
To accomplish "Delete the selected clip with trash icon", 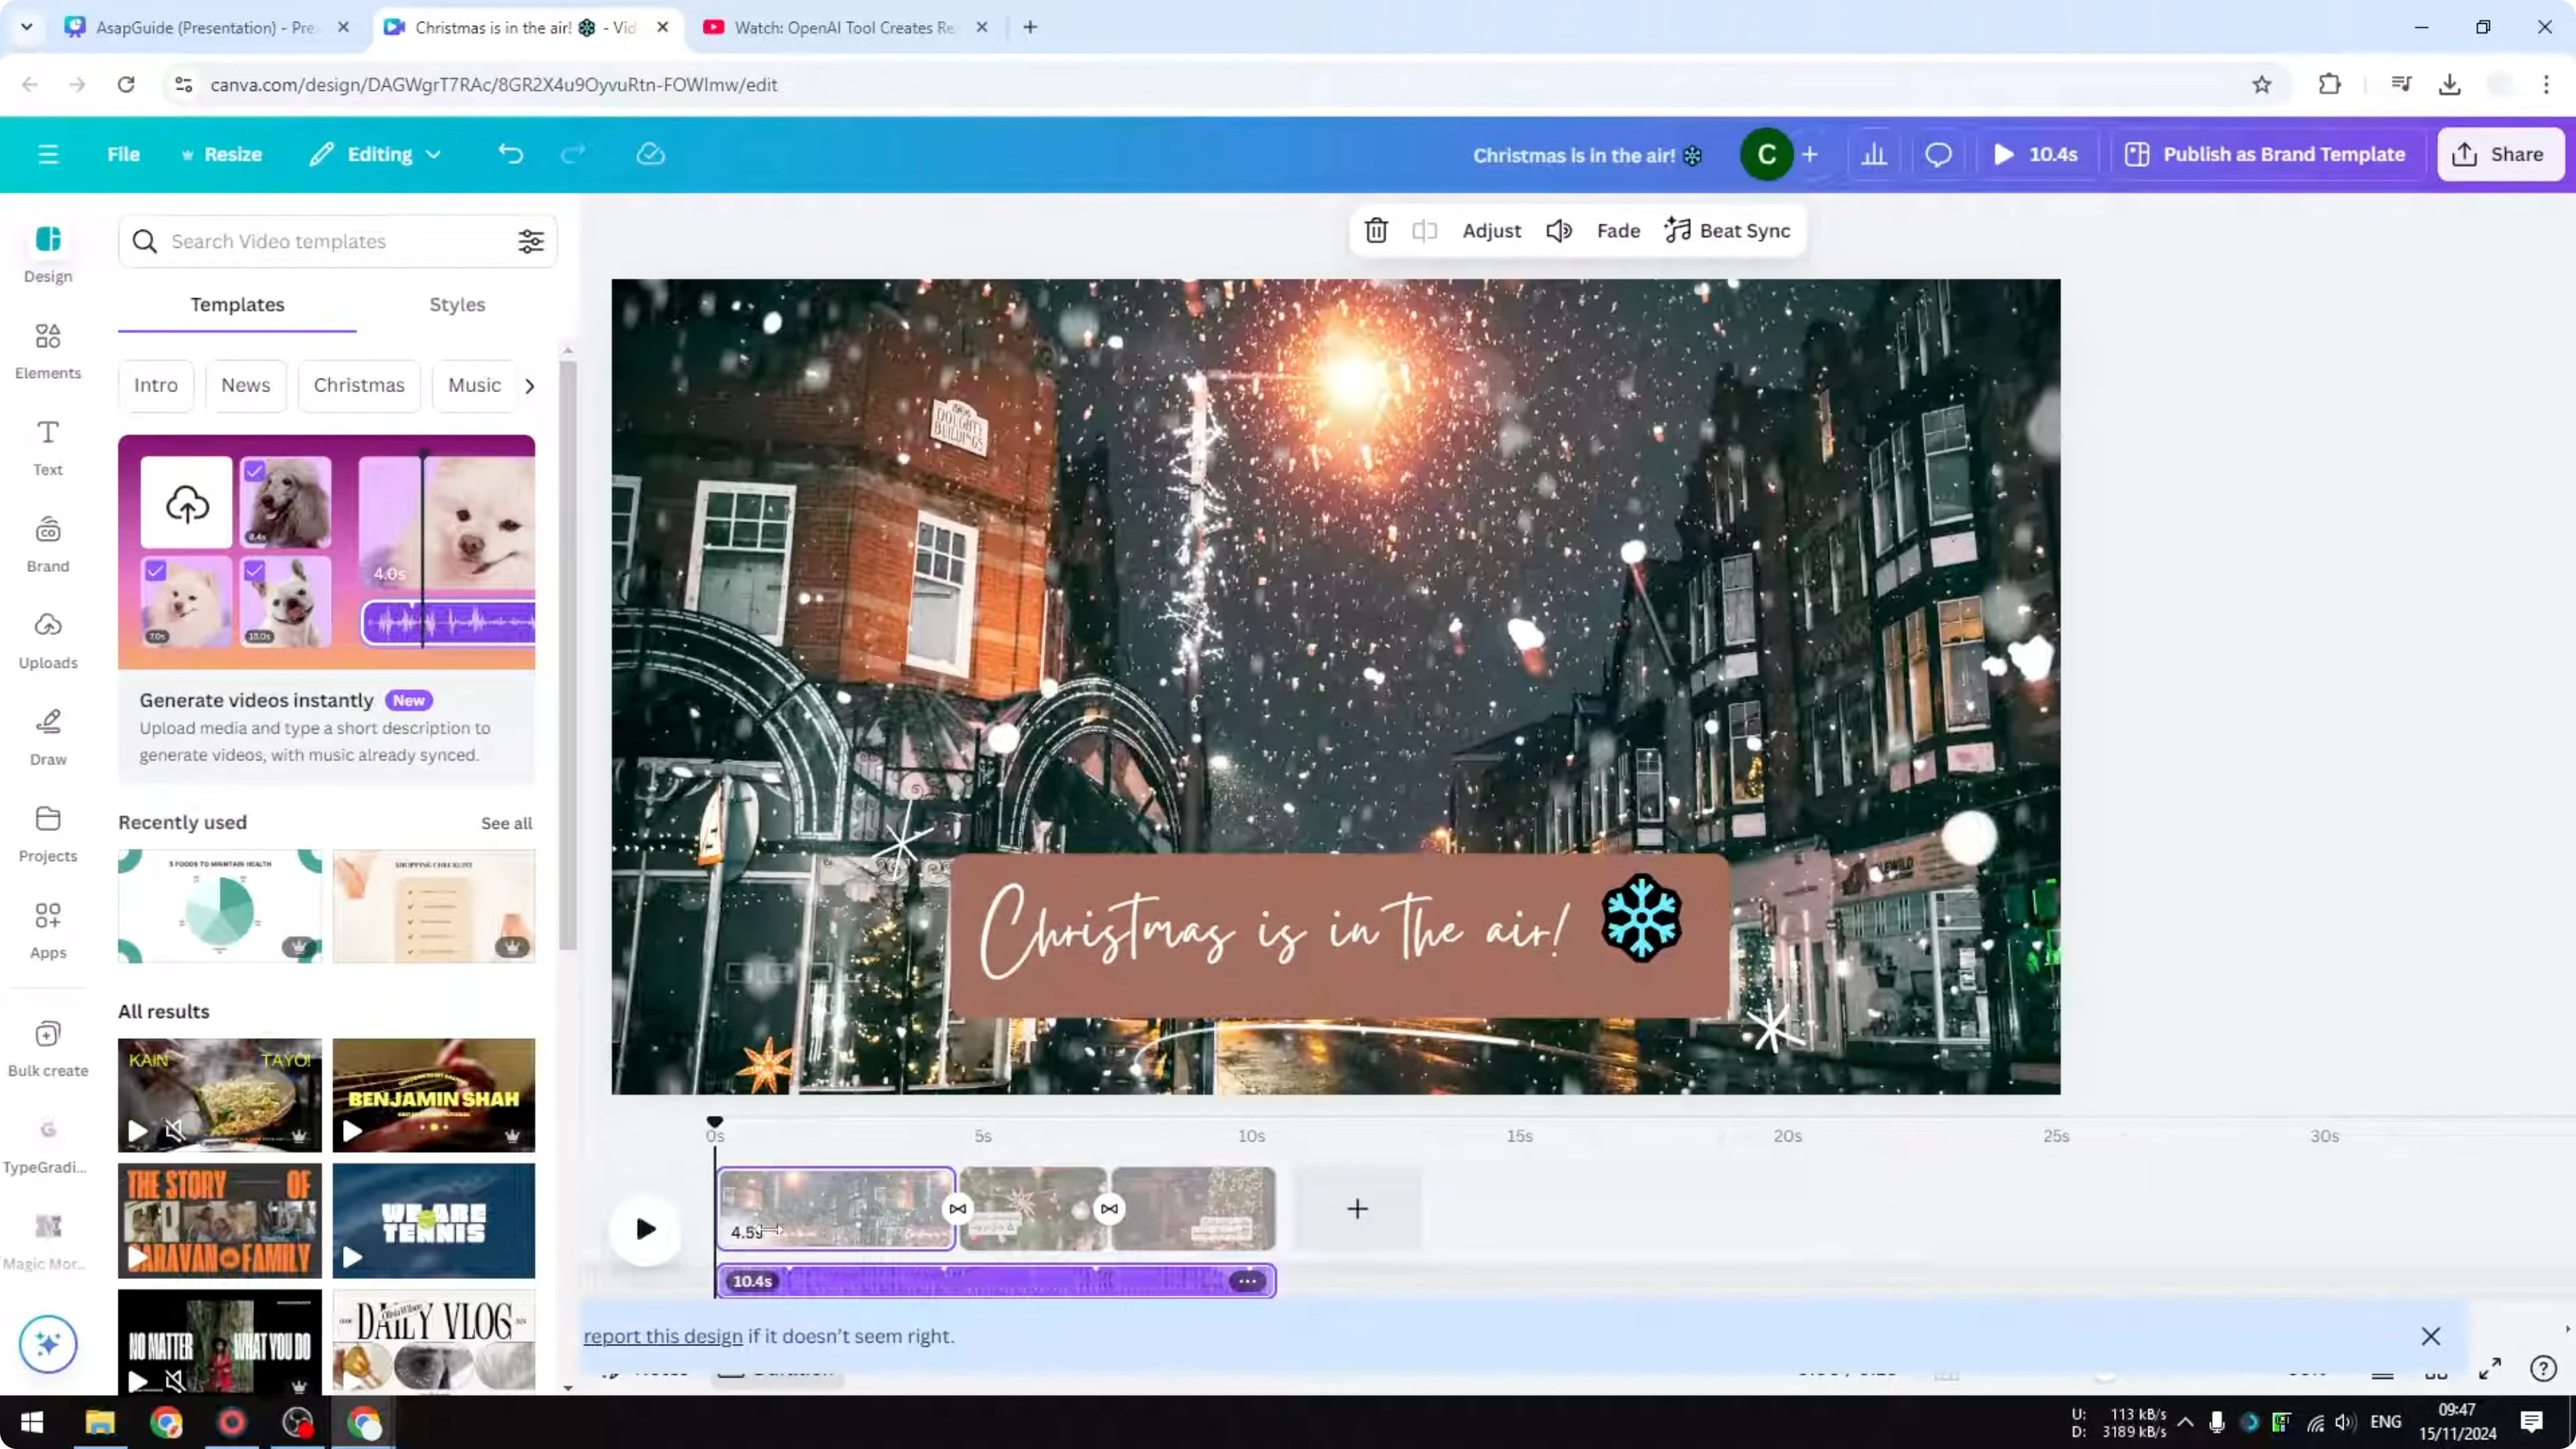I will point(1375,230).
